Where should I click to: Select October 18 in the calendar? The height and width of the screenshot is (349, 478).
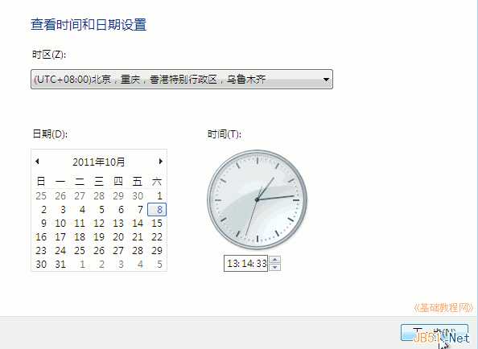[80, 237]
